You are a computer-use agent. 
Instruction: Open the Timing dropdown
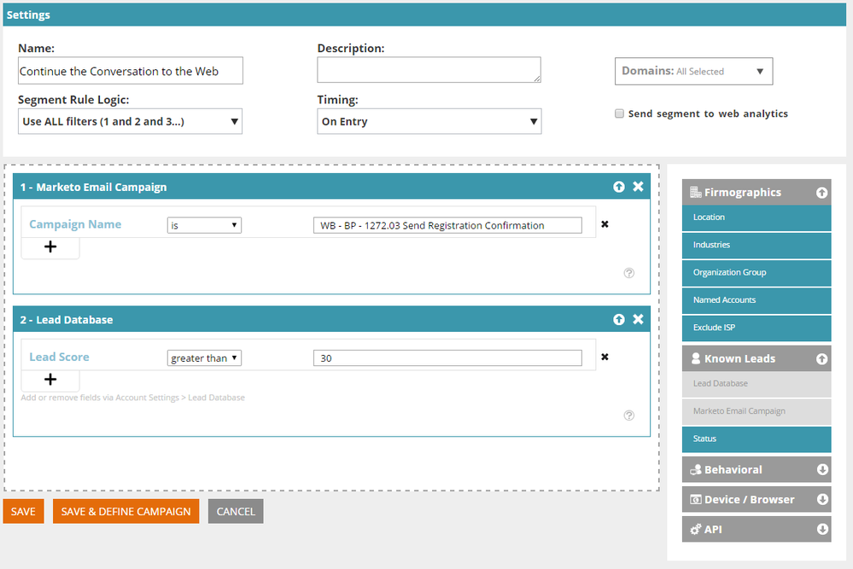pos(429,122)
